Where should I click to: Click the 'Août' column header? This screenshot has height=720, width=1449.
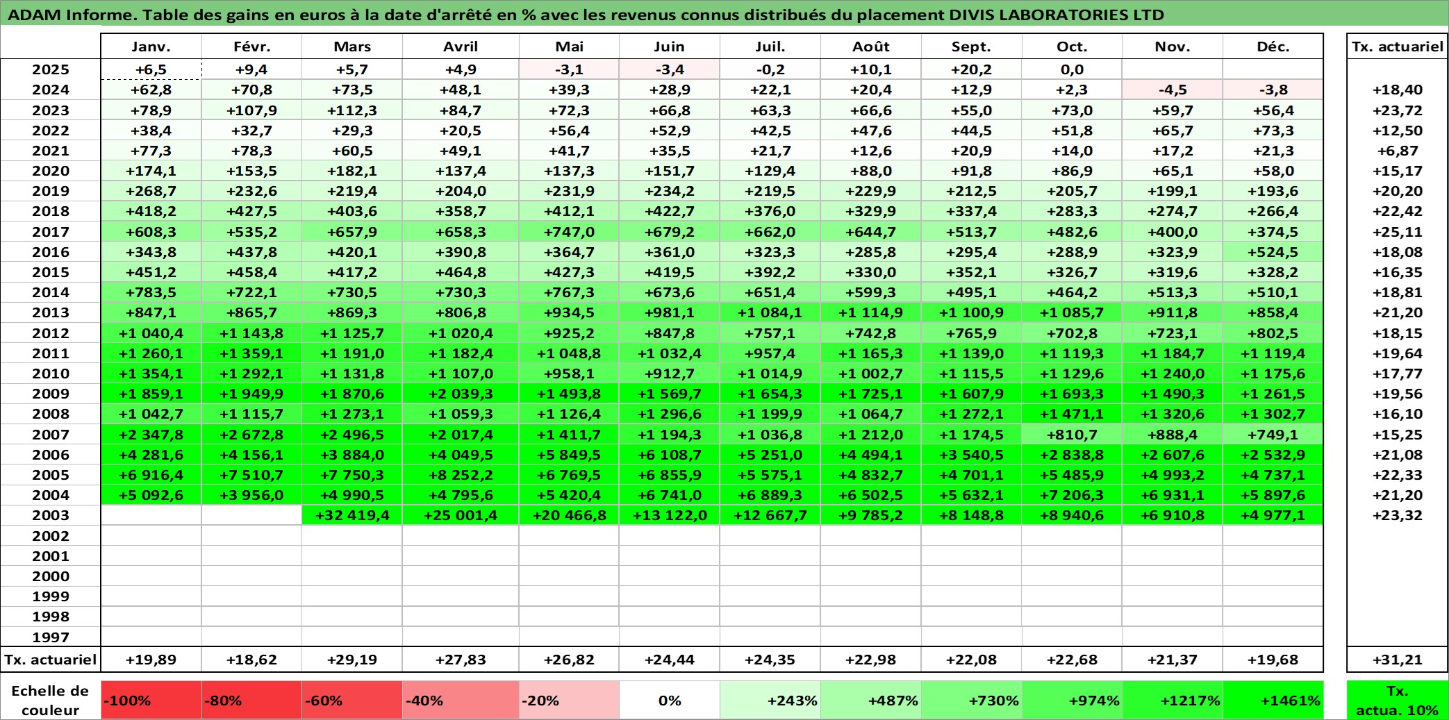[x=871, y=47]
